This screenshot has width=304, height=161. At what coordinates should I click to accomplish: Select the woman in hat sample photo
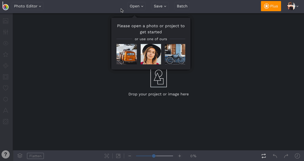click(x=151, y=54)
